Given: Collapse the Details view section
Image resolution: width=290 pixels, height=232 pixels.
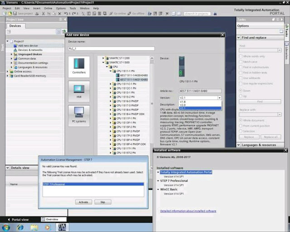Looking at the screenshot, I should click(8, 168).
